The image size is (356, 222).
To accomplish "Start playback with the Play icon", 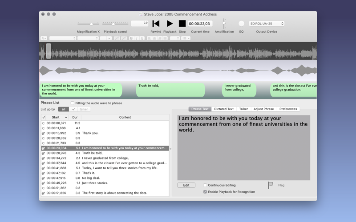I will coord(170,24).
